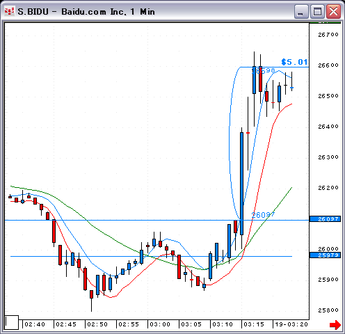Click the 26600 price scale label

pyautogui.click(x=328, y=65)
